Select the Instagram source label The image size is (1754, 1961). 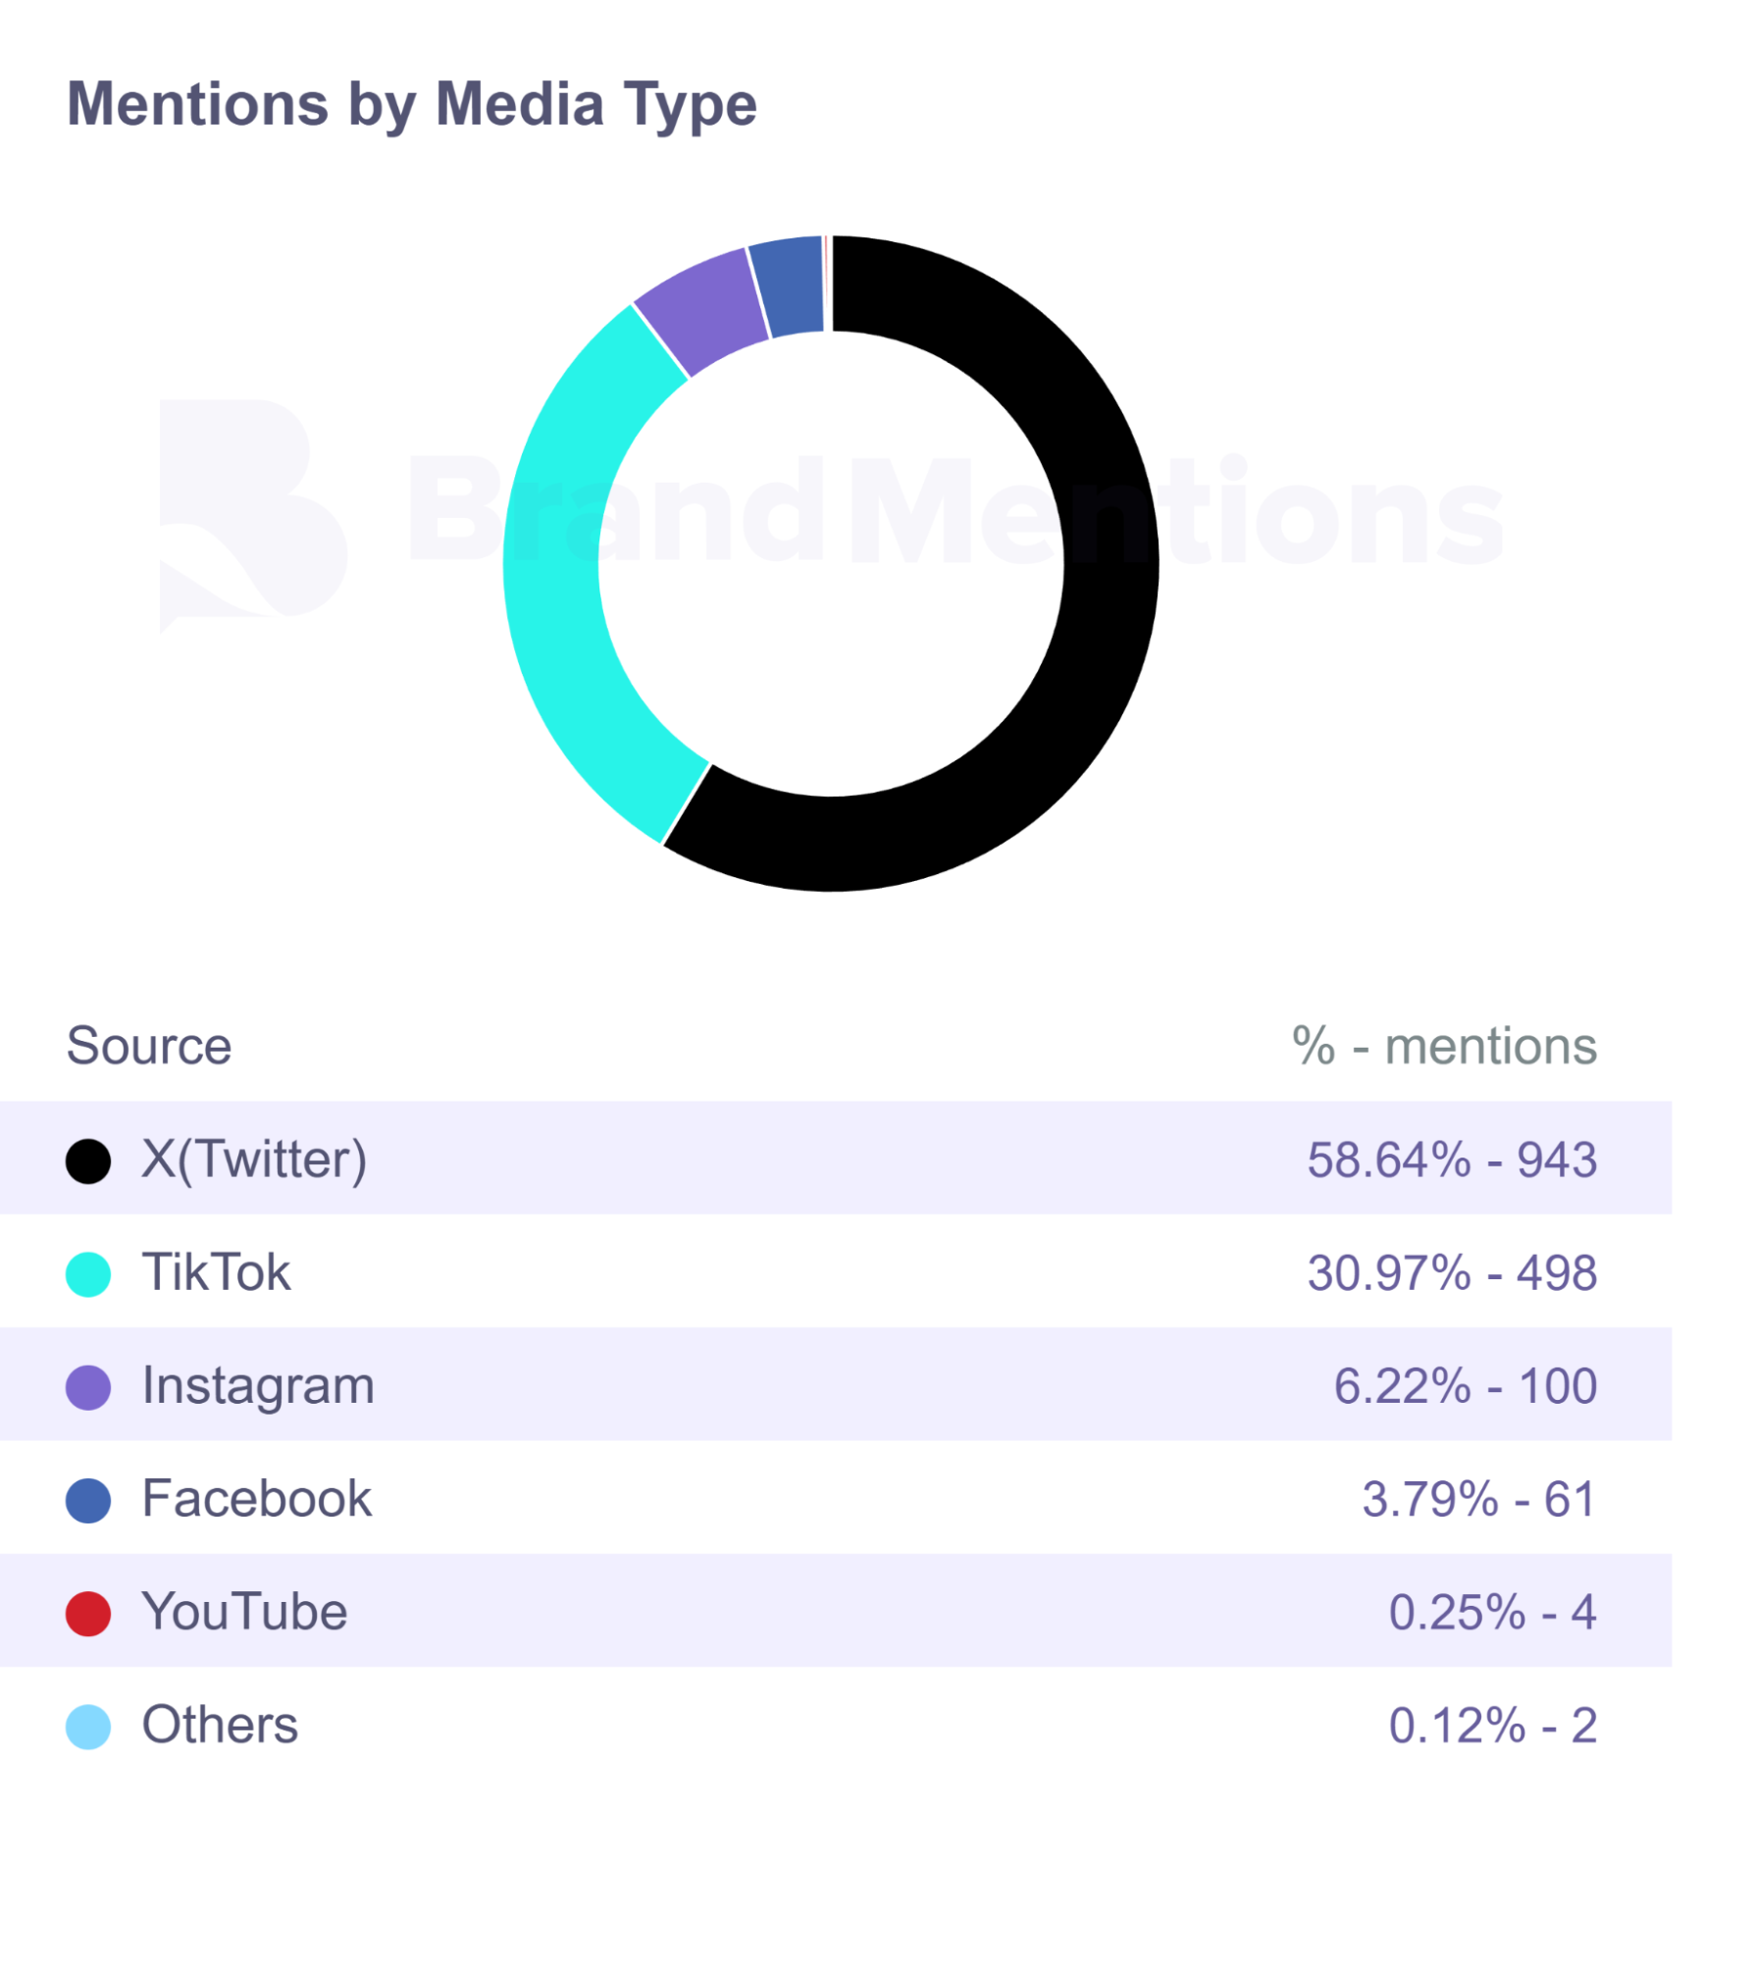258,1385
